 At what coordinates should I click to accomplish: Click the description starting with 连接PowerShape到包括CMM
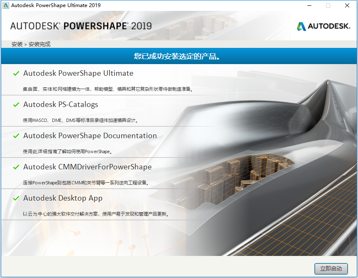click(86, 183)
